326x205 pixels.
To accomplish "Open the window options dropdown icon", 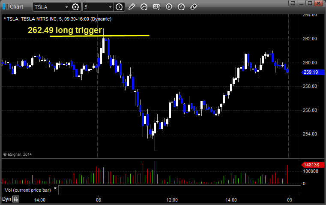I will pos(293,3).
